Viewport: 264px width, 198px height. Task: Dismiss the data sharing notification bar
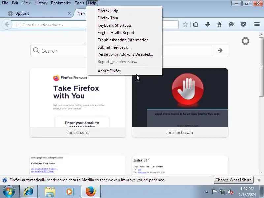(x=259, y=180)
